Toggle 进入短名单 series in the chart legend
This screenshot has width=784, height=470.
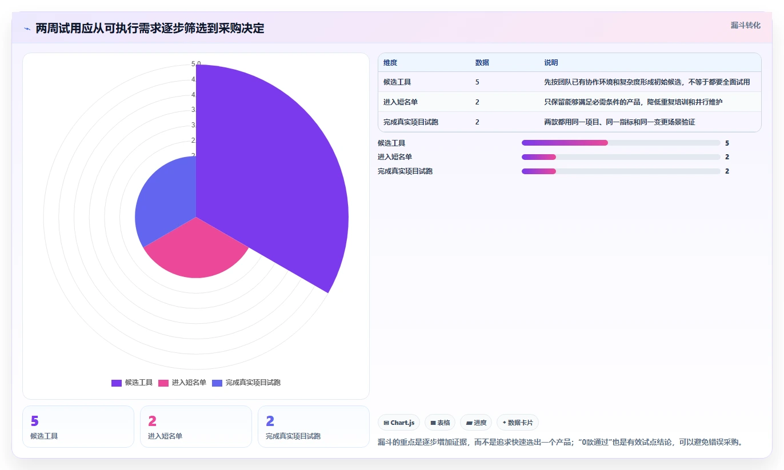182,383
